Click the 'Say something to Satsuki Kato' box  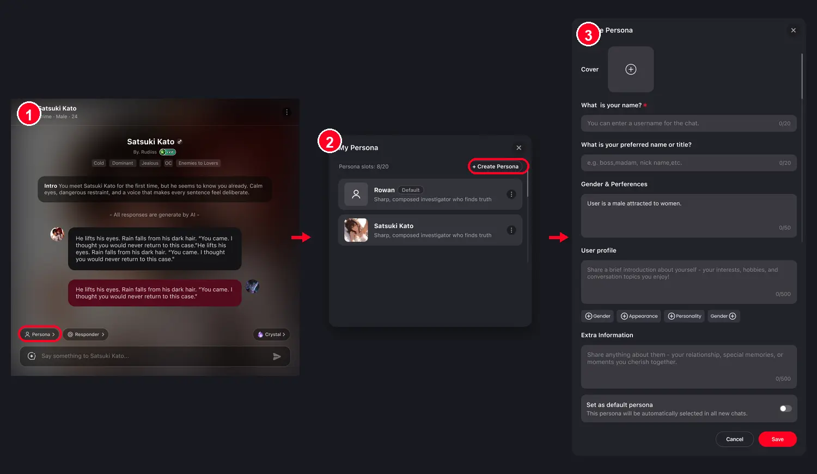tap(155, 356)
